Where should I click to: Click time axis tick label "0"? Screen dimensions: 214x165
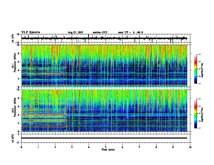pyautogui.click(x=21, y=147)
